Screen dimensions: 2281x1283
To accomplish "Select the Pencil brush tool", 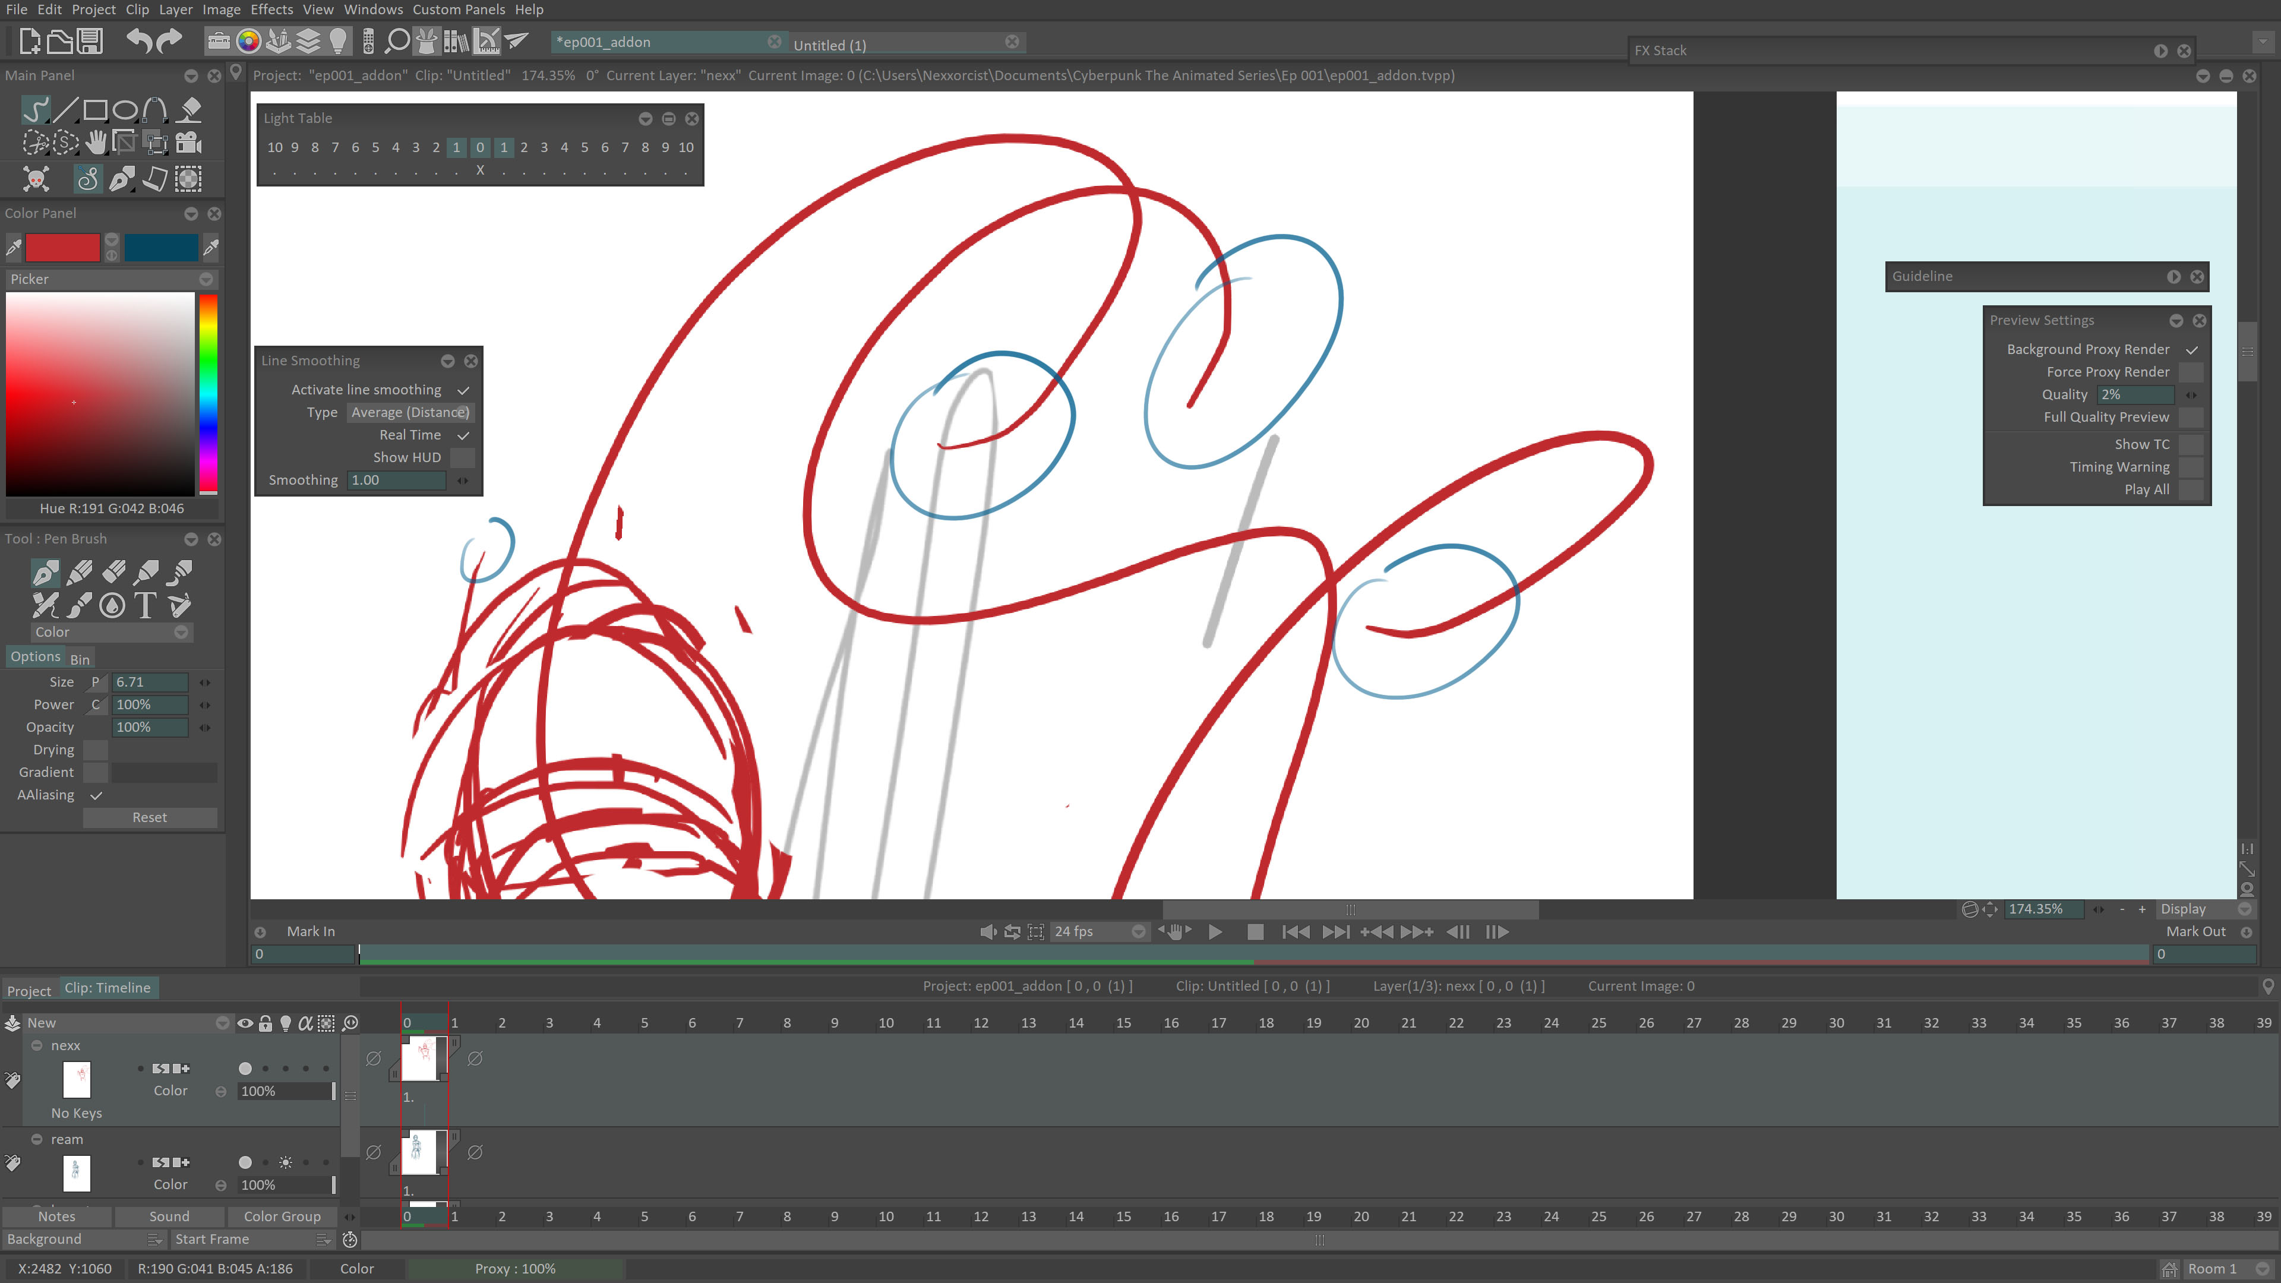I will 79,573.
